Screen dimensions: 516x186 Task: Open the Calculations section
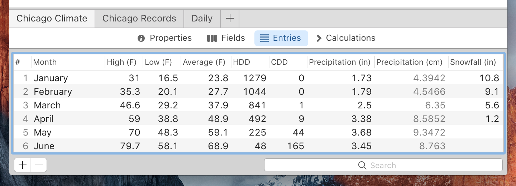346,38
